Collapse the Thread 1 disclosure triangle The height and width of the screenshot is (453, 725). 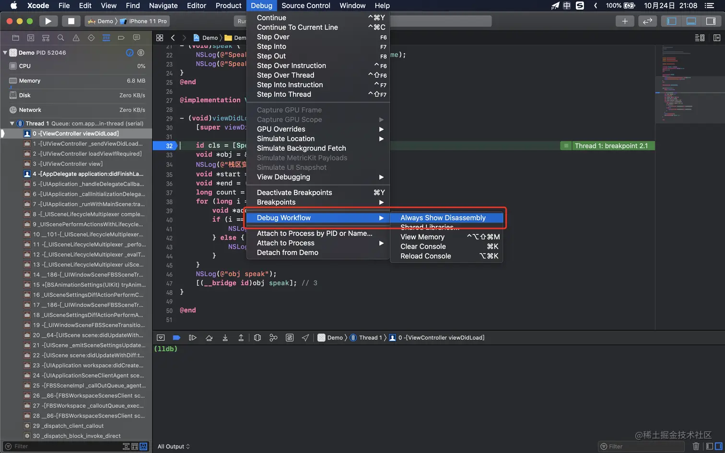click(12, 123)
